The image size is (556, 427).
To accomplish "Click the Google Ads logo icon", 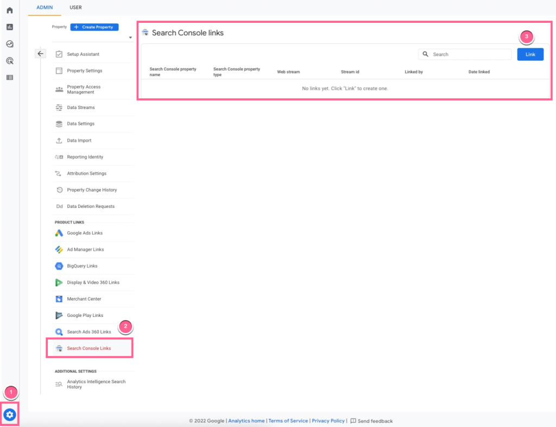I will point(59,233).
